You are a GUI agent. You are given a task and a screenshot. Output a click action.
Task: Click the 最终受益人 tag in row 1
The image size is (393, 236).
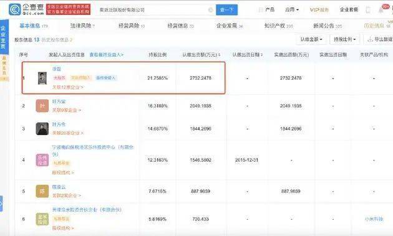(105, 78)
